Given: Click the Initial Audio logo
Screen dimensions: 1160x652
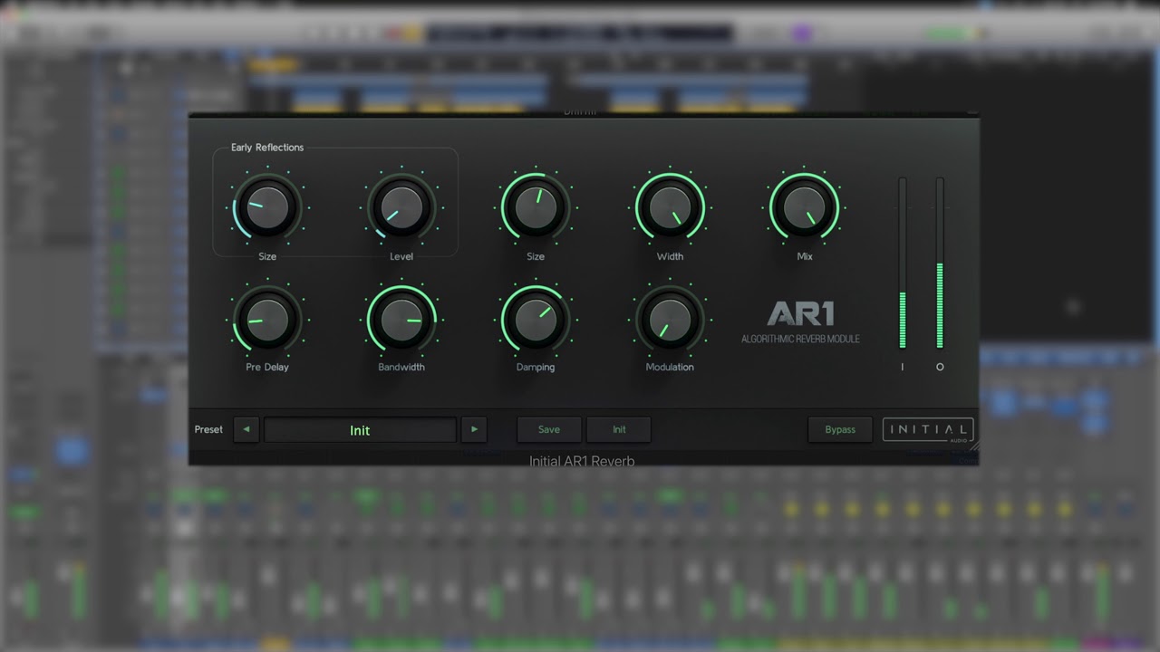Looking at the screenshot, I should pos(928,430).
